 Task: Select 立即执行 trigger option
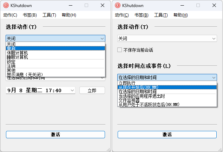point(167,83)
